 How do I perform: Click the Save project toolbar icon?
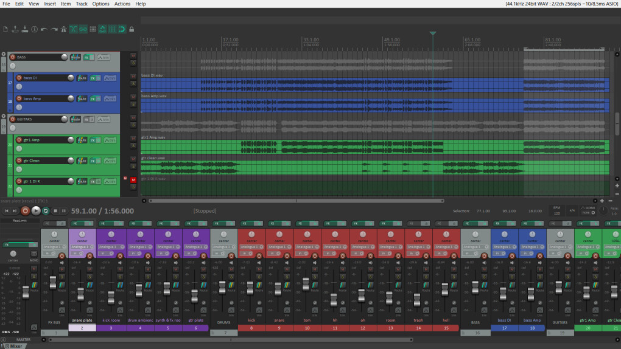tap(25, 29)
